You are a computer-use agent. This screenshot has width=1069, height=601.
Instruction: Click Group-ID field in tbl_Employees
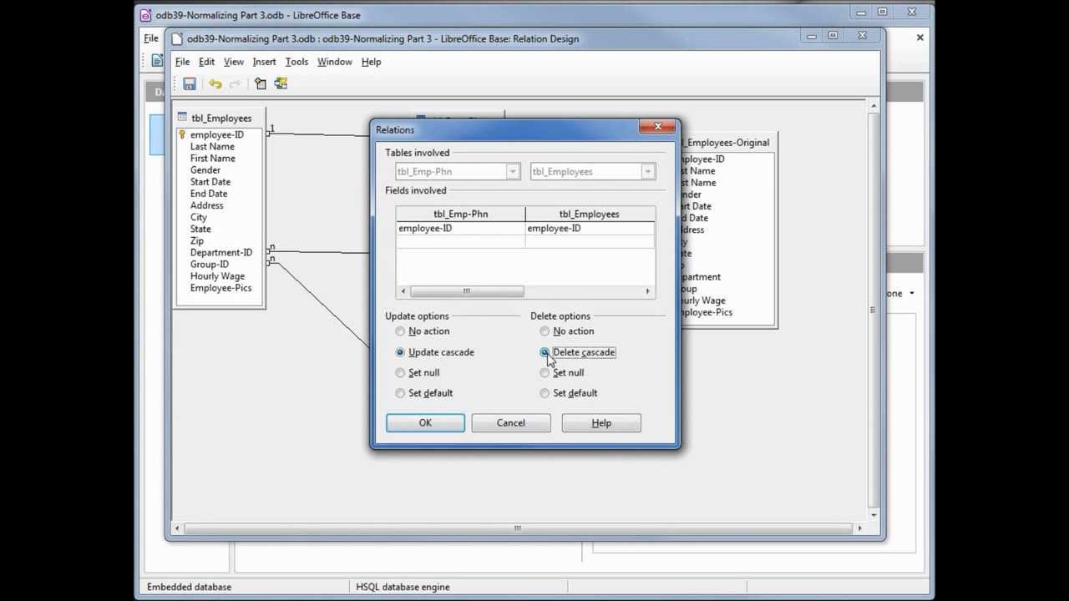click(210, 265)
